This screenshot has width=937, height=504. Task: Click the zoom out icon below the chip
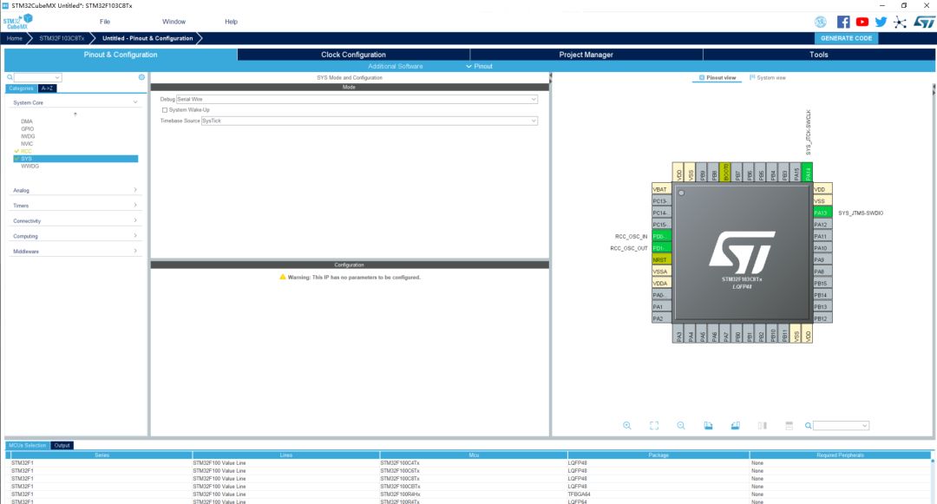point(681,426)
